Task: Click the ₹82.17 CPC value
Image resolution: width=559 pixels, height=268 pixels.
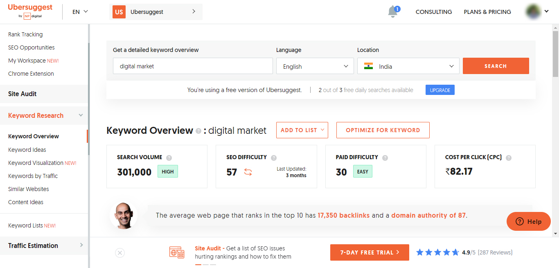Action: (x=459, y=171)
